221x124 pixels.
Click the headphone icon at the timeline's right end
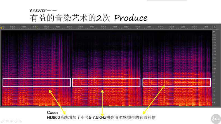pos(215,27)
